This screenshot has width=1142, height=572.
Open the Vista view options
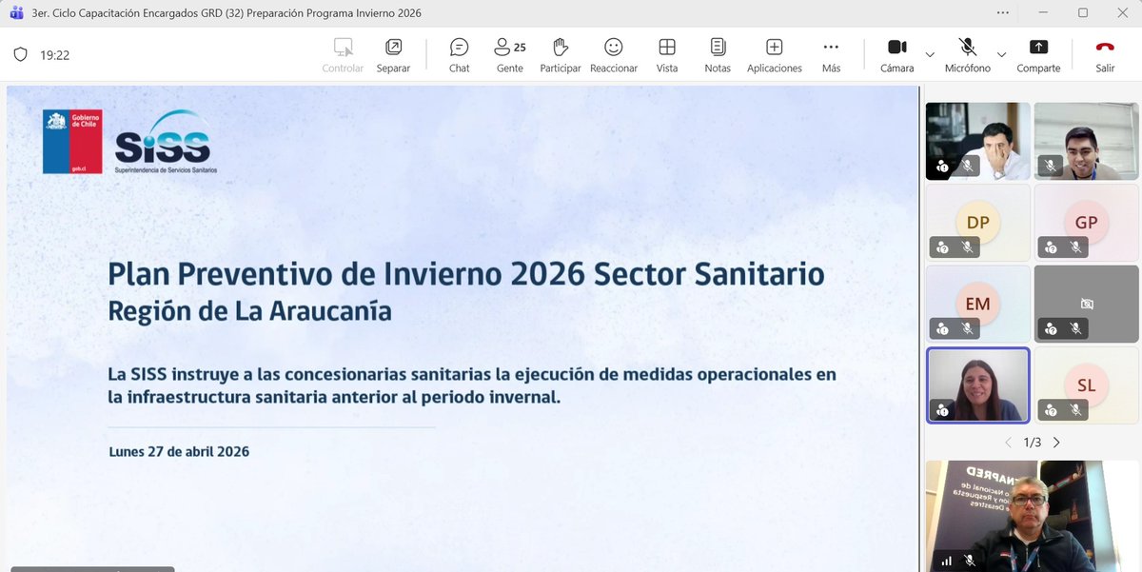tap(666, 54)
